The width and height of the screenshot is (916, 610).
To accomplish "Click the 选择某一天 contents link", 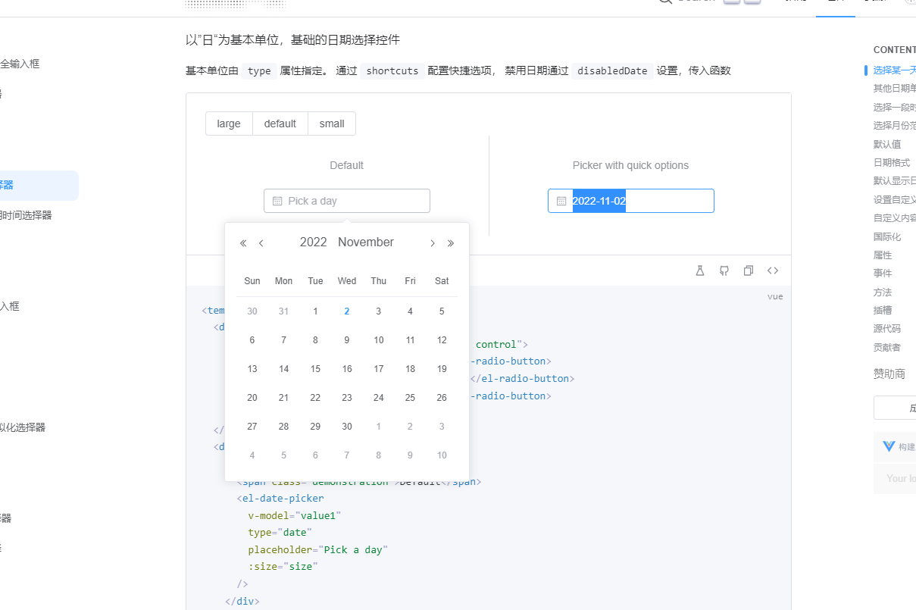I will point(896,70).
